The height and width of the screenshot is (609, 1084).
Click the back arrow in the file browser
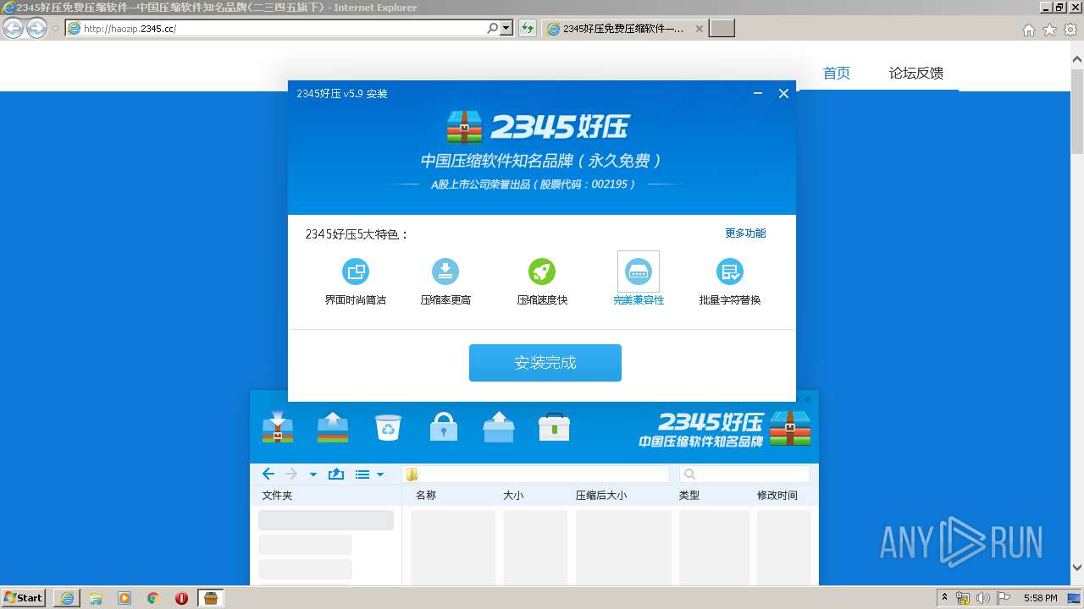pos(268,474)
